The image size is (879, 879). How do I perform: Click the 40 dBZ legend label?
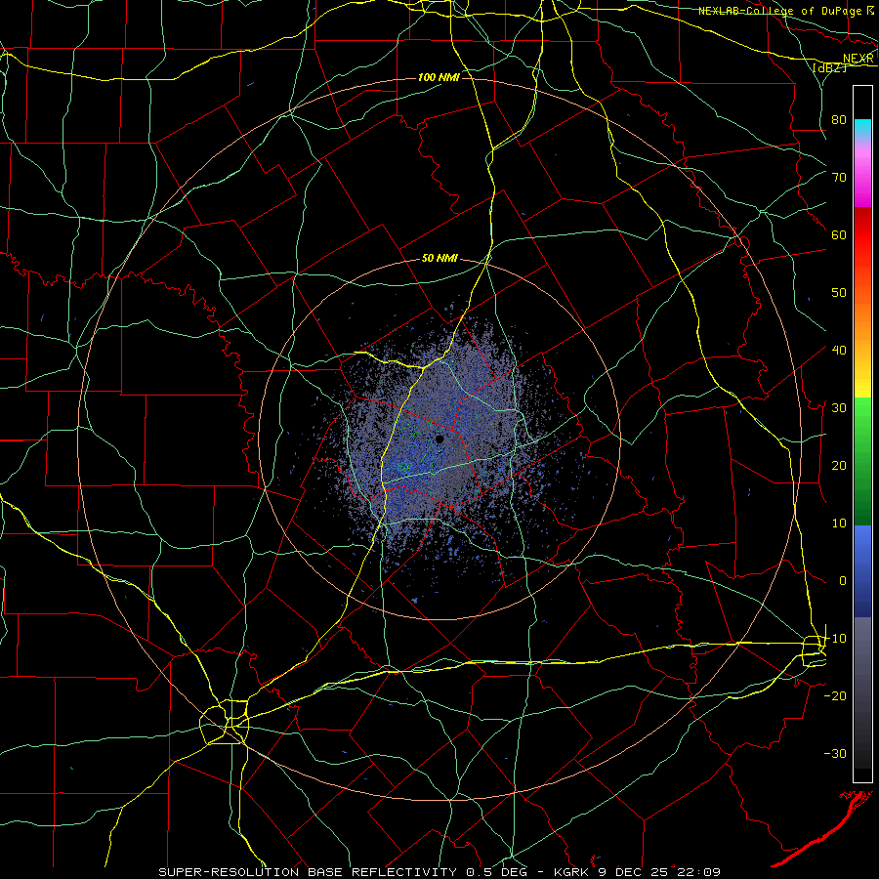(839, 351)
